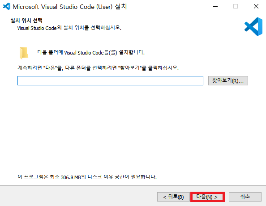Click the window title 'Microsoft Visual Studio Code (User) 설치'
This screenshot has height=206, width=266.
(70, 7)
